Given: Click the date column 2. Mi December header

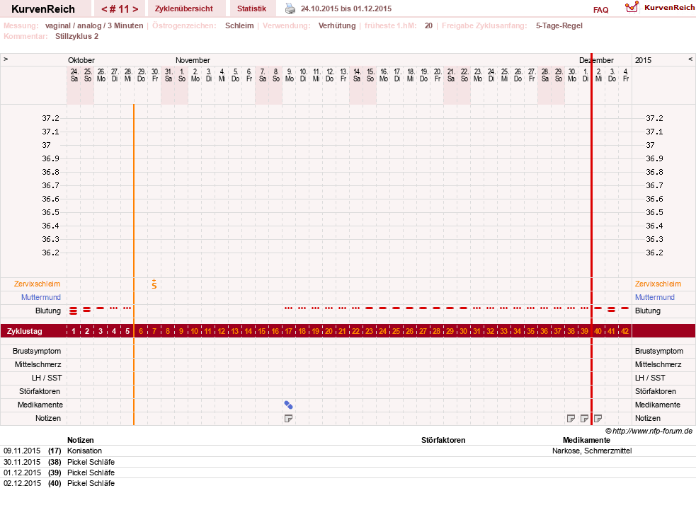Looking at the screenshot, I should pyautogui.click(x=599, y=75).
